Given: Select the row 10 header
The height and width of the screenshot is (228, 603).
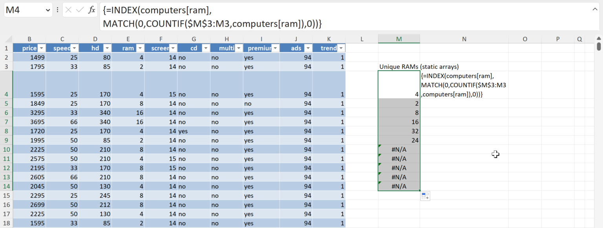Looking at the screenshot, I should pos(6,149).
